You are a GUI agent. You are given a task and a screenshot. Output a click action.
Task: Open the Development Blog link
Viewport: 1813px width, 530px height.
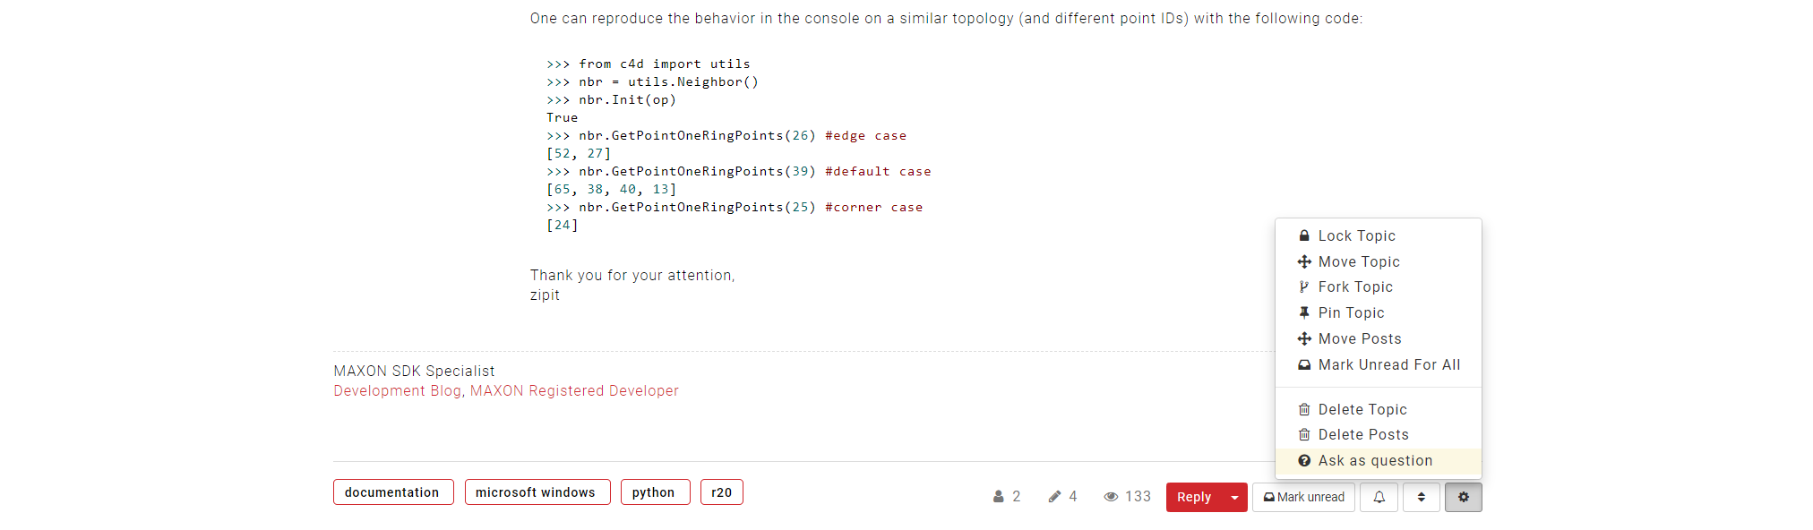click(398, 390)
